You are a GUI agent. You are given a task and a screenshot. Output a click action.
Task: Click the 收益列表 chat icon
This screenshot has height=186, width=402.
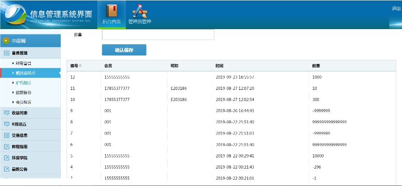(7, 113)
